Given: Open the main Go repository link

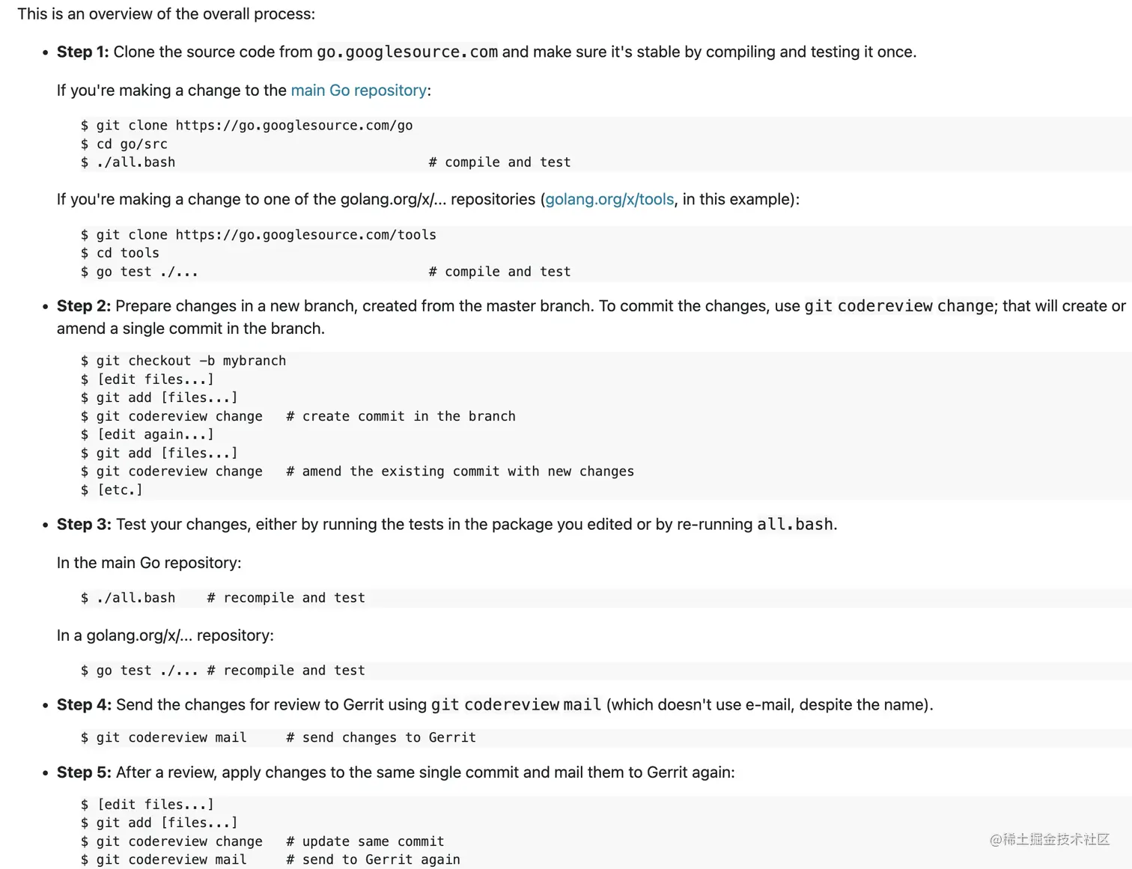Looking at the screenshot, I should 359,91.
